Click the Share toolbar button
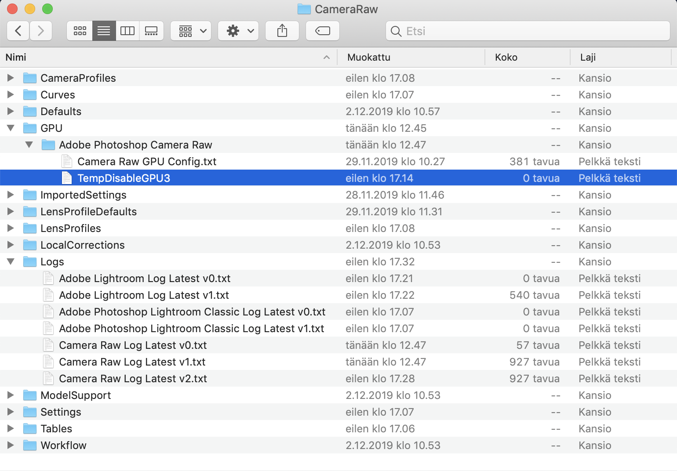Screen dimensions: 677x471 (282, 31)
